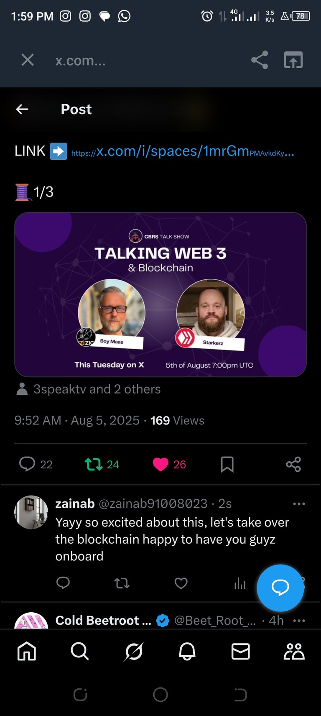Open page in external browser icon
The image size is (321, 716).
[x=293, y=60]
